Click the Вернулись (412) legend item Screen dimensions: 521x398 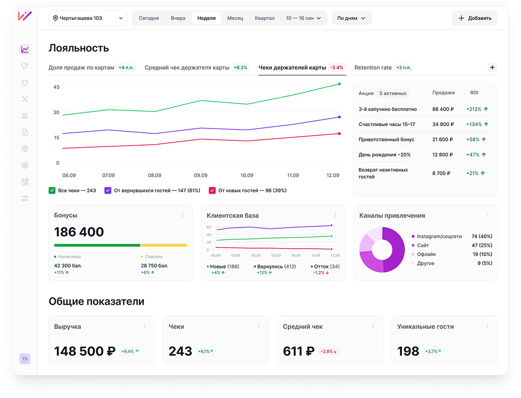click(x=275, y=267)
